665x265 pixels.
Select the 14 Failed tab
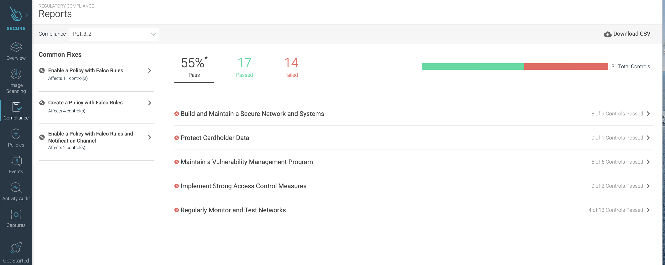click(291, 67)
